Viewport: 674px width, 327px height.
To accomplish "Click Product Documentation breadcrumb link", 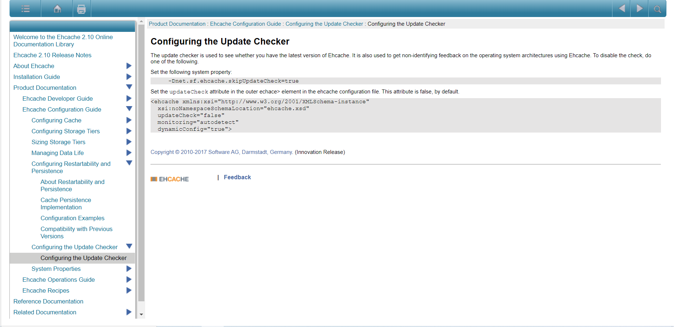I will coord(177,24).
